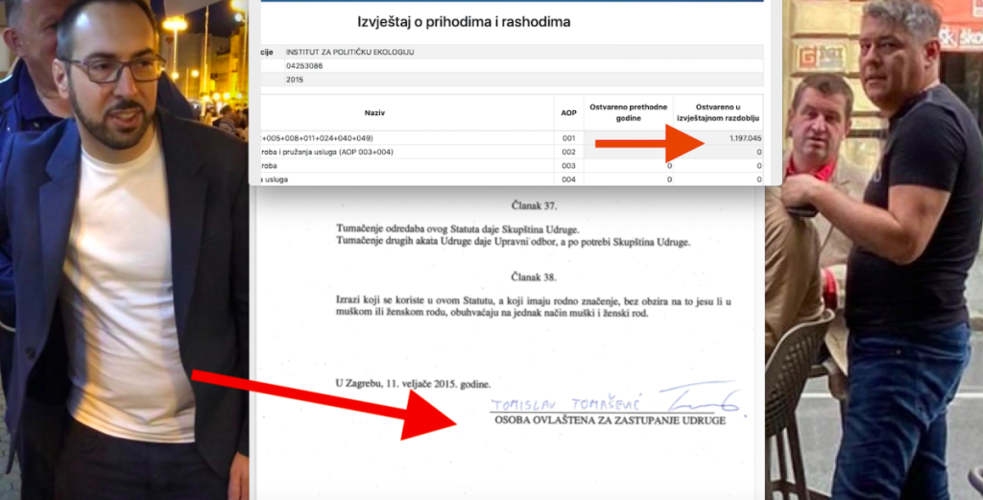Click the heading "Izvještaj o prihodima i rashodima"
This screenshot has width=983, height=500.
pyautogui.click(x=464, y=23)
